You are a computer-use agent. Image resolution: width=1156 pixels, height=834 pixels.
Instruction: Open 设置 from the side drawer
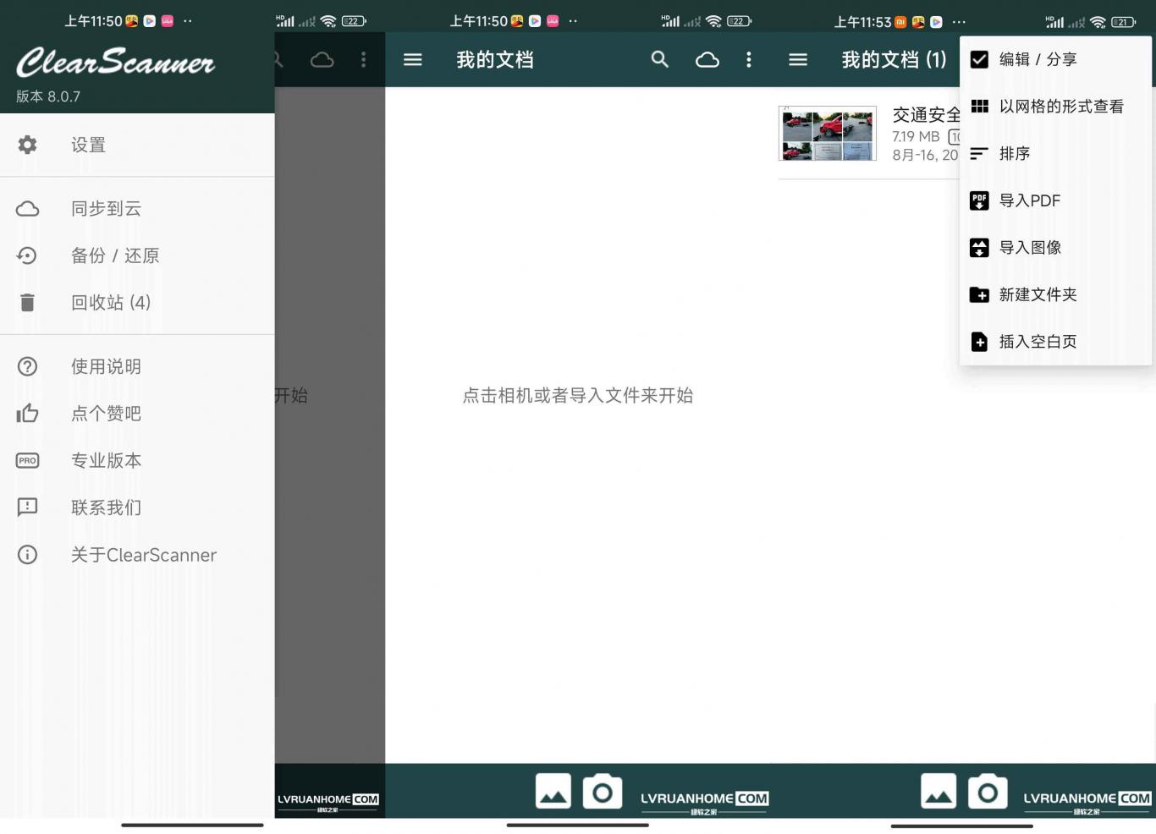(x=88, y=145)
